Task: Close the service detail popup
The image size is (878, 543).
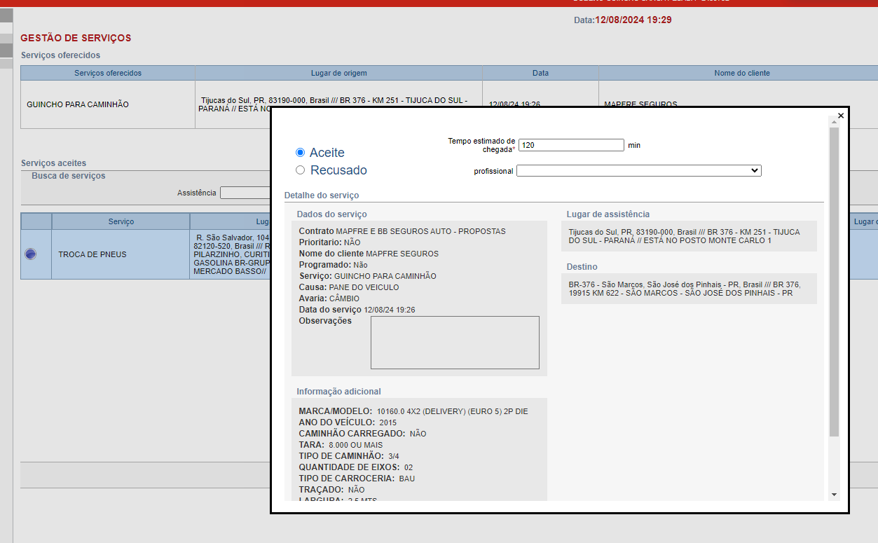Action: [x=840, y=116]
